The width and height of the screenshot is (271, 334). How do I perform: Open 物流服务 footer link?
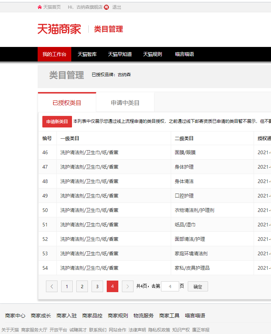point(144,316)
